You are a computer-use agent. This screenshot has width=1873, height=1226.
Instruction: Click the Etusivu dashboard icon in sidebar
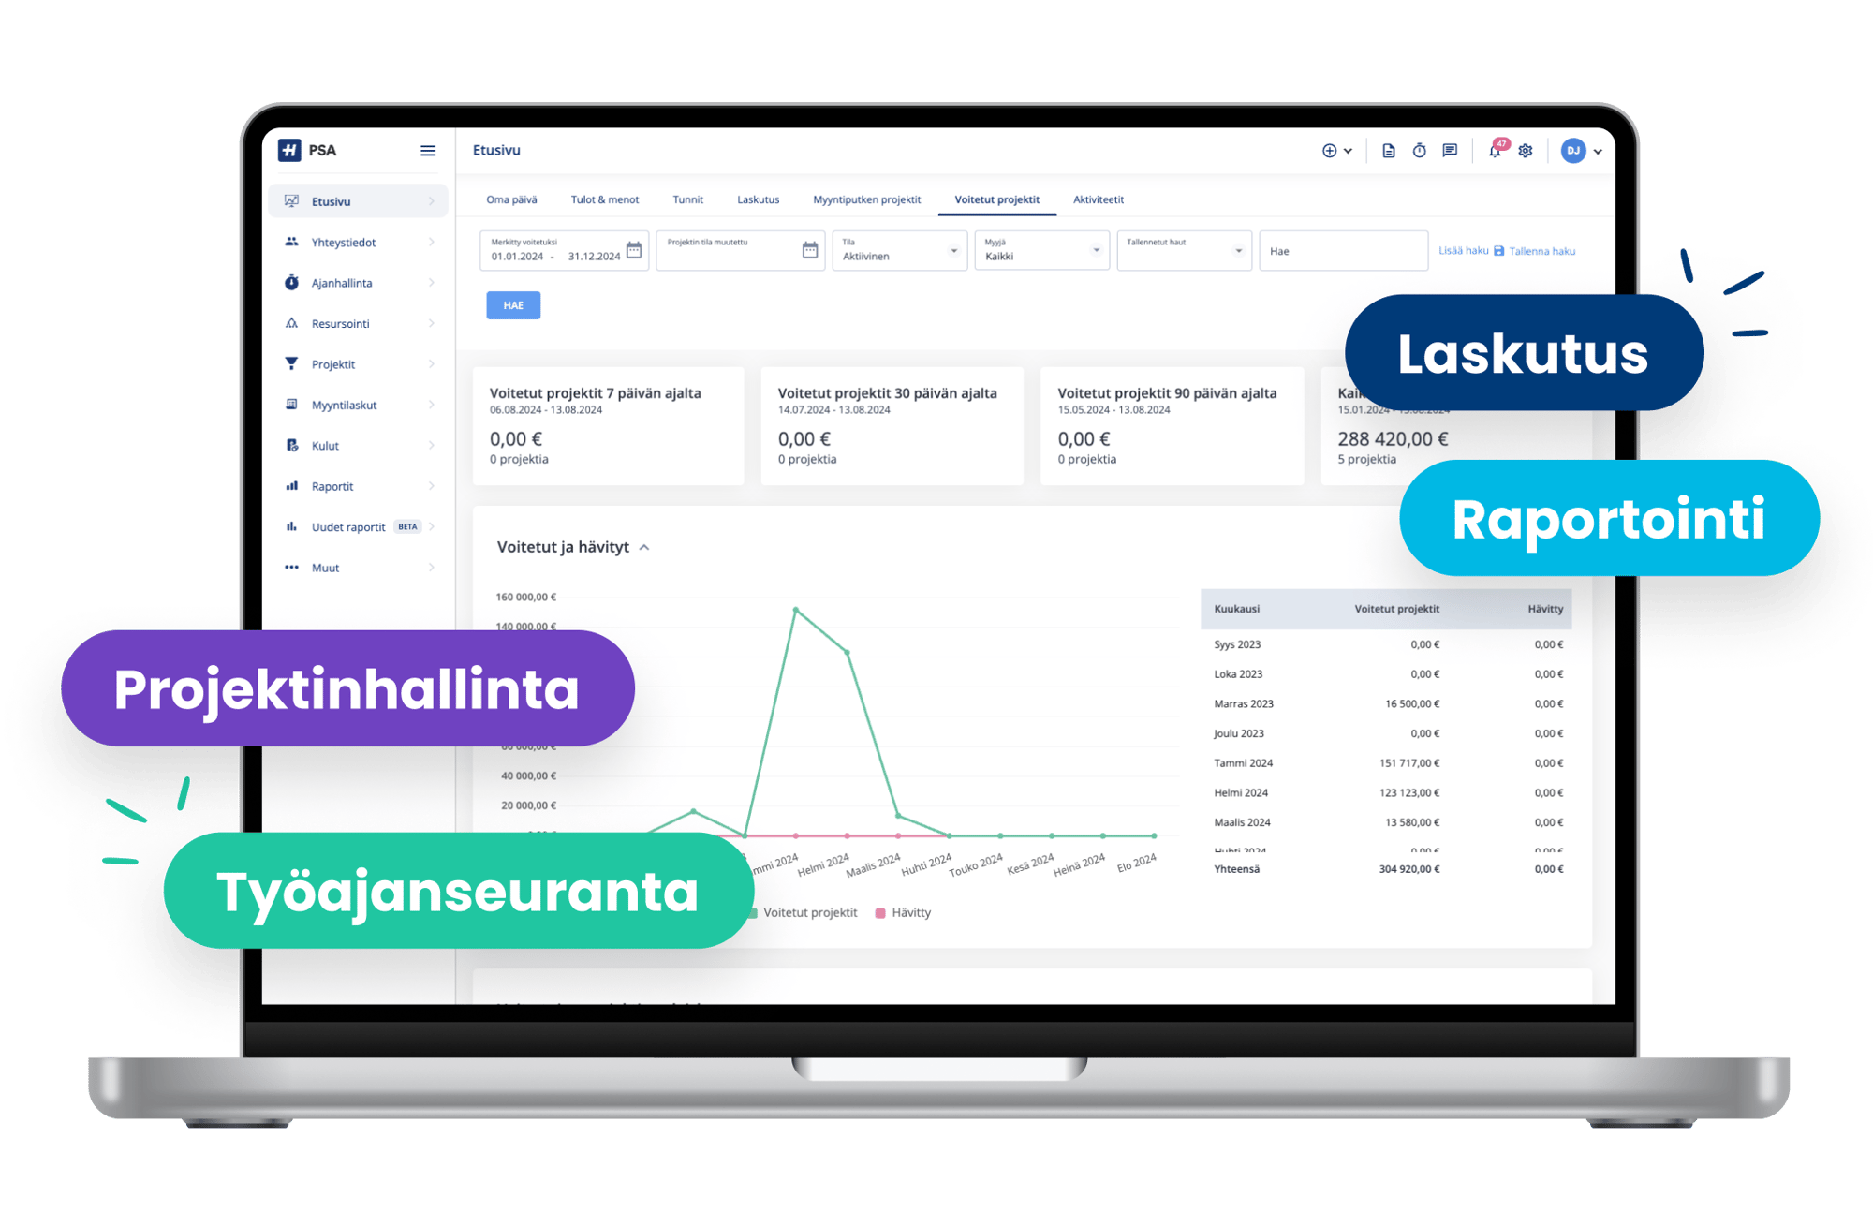tap(292, 200)
